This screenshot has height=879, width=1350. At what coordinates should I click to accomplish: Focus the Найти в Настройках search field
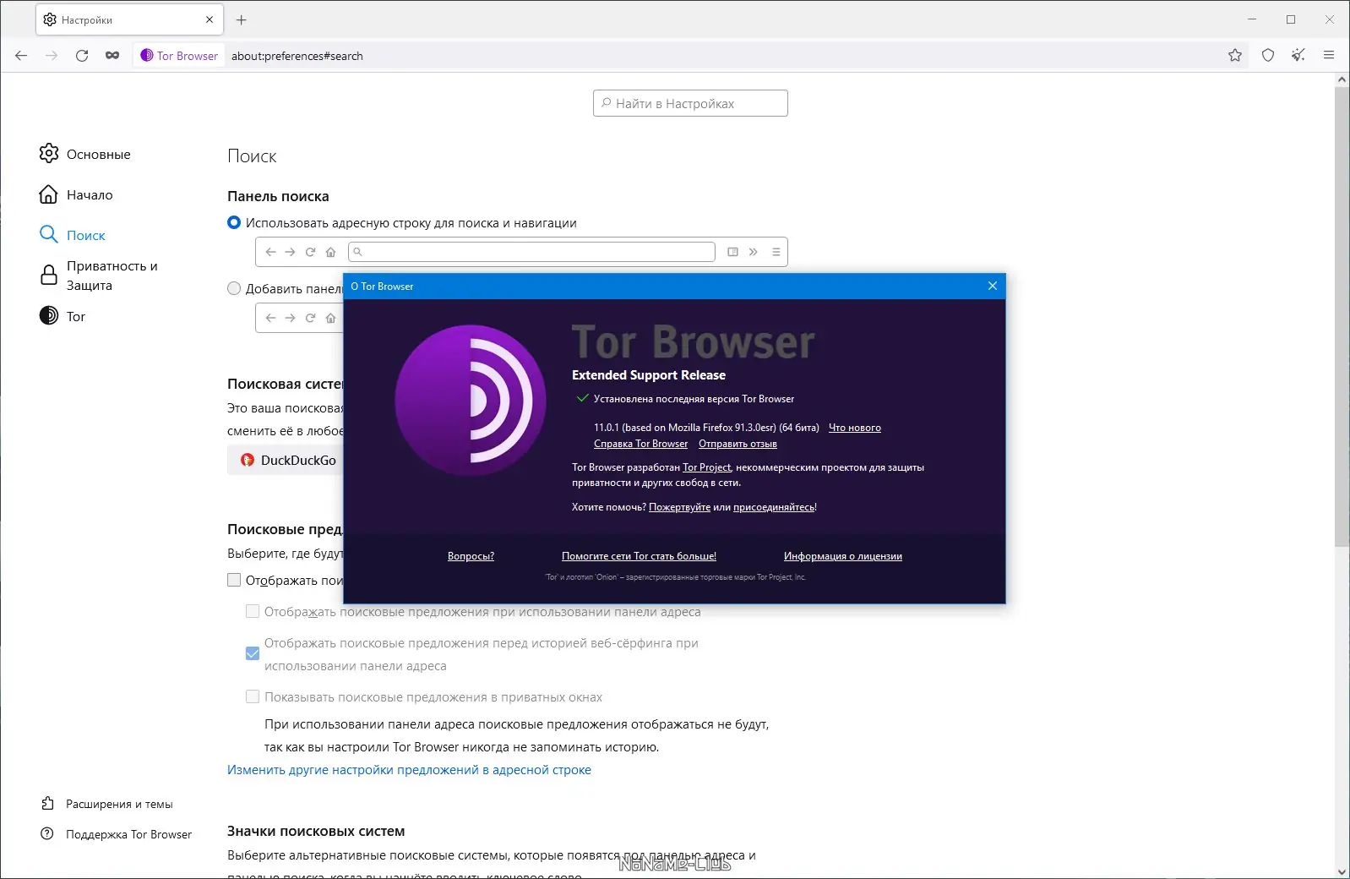(x=690, y=103)
